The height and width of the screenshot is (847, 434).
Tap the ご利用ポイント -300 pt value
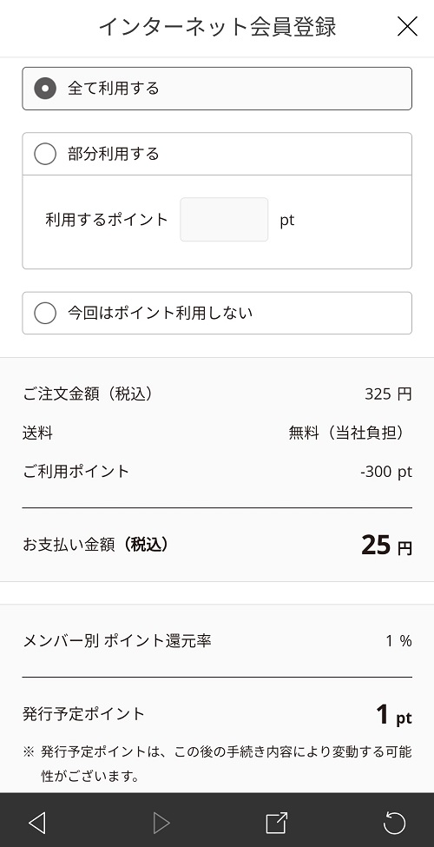click(386, 472)
